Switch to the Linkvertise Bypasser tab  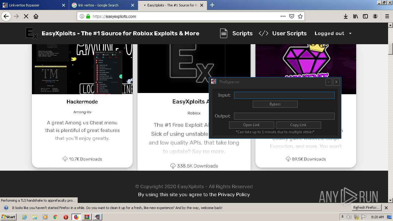pos(34,5)
